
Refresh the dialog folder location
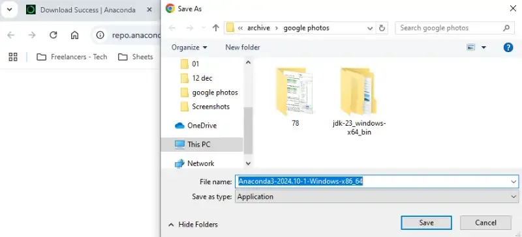(382, 28)
